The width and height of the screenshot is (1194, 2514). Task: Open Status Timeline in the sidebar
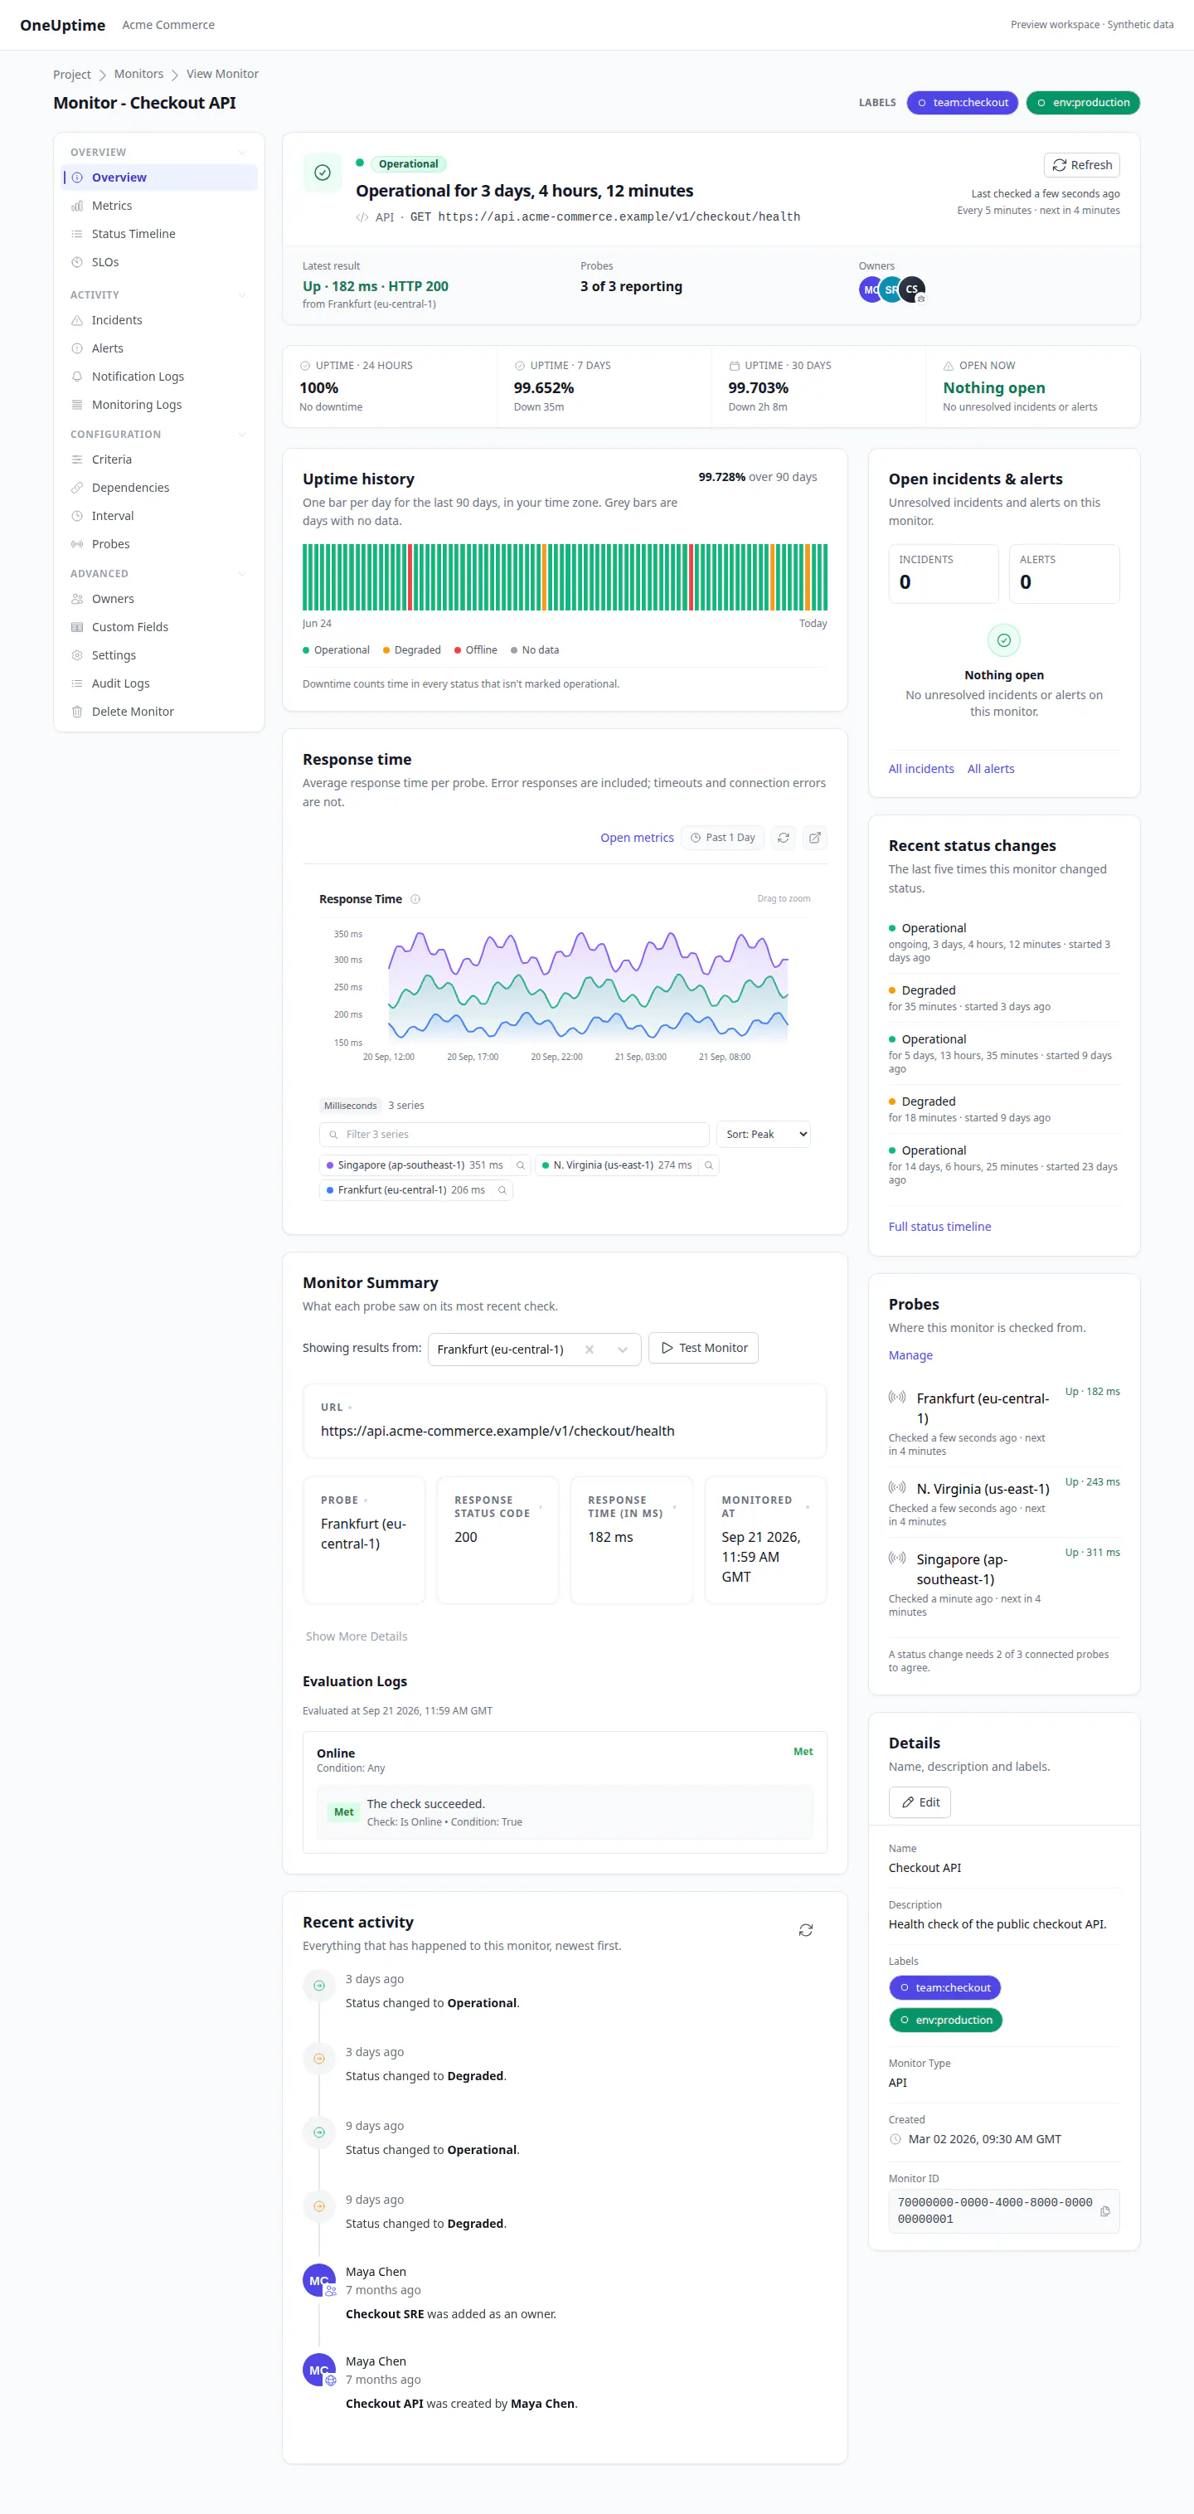(x=159, y=234)
